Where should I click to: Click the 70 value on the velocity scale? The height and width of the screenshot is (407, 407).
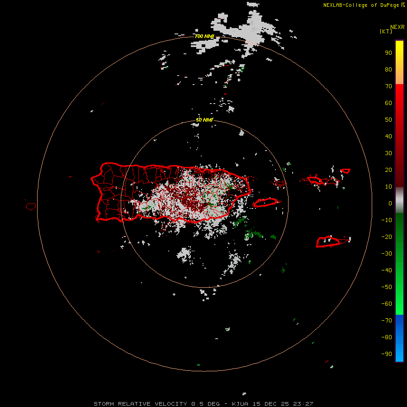[388, 86]
